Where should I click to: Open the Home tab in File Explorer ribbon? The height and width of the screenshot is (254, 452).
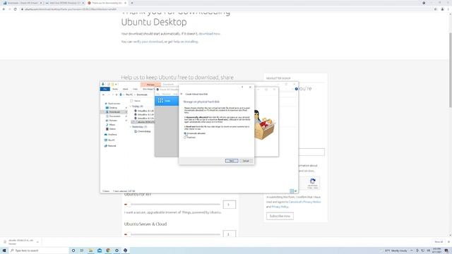[x=115, y=89]
